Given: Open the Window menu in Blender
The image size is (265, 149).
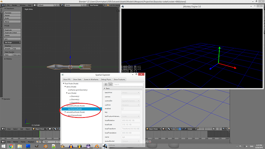Looking at the screenshot, I should (x=23, y=5).
